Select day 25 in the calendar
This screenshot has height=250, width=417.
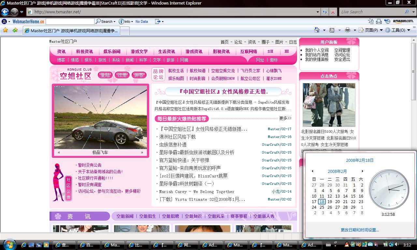click(322, 207)
